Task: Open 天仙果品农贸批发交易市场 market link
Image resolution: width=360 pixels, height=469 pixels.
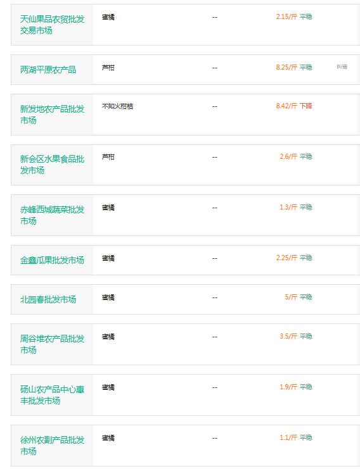Action: [52, 25]
